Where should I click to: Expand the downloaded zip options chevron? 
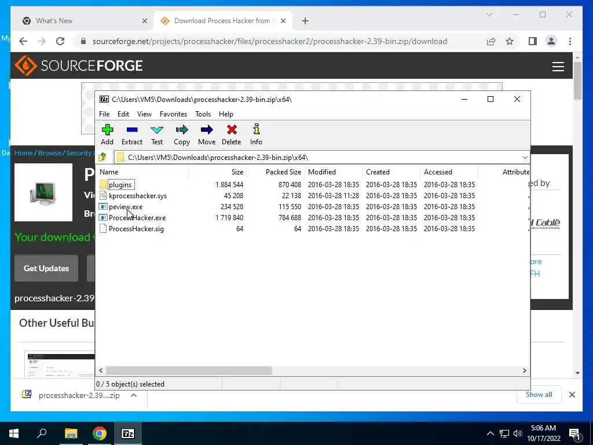[134, 395]
